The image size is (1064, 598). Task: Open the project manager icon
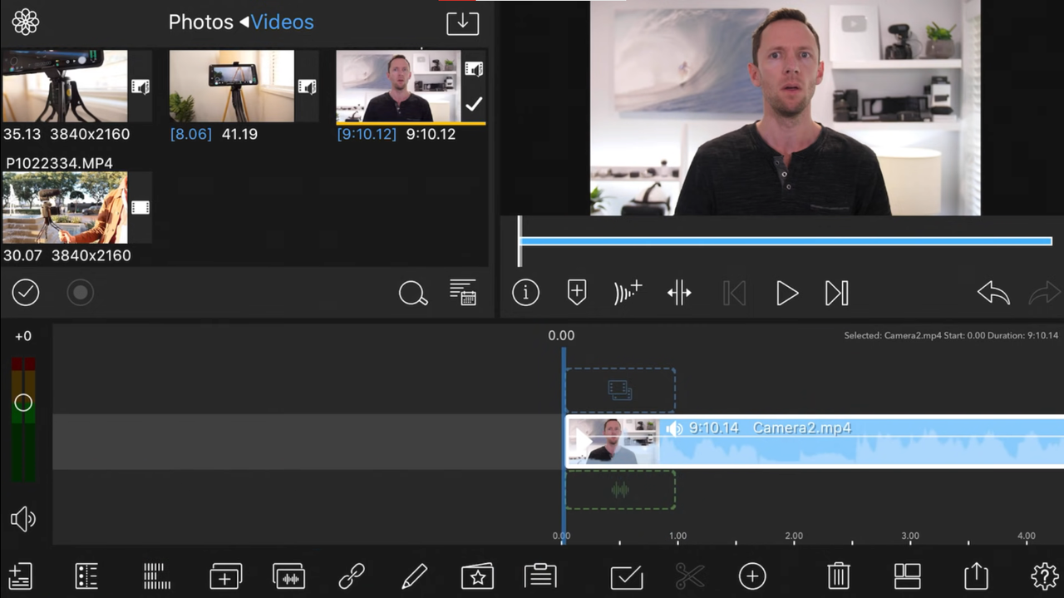[x=20, y=576]
